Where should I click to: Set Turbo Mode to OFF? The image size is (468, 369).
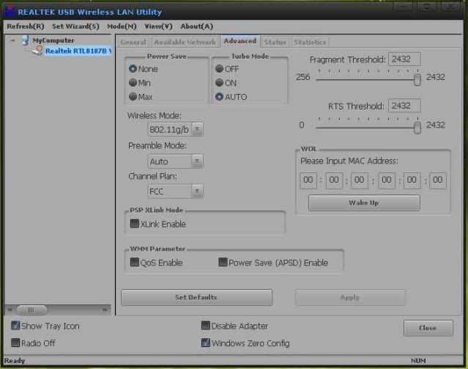[220, 69]
